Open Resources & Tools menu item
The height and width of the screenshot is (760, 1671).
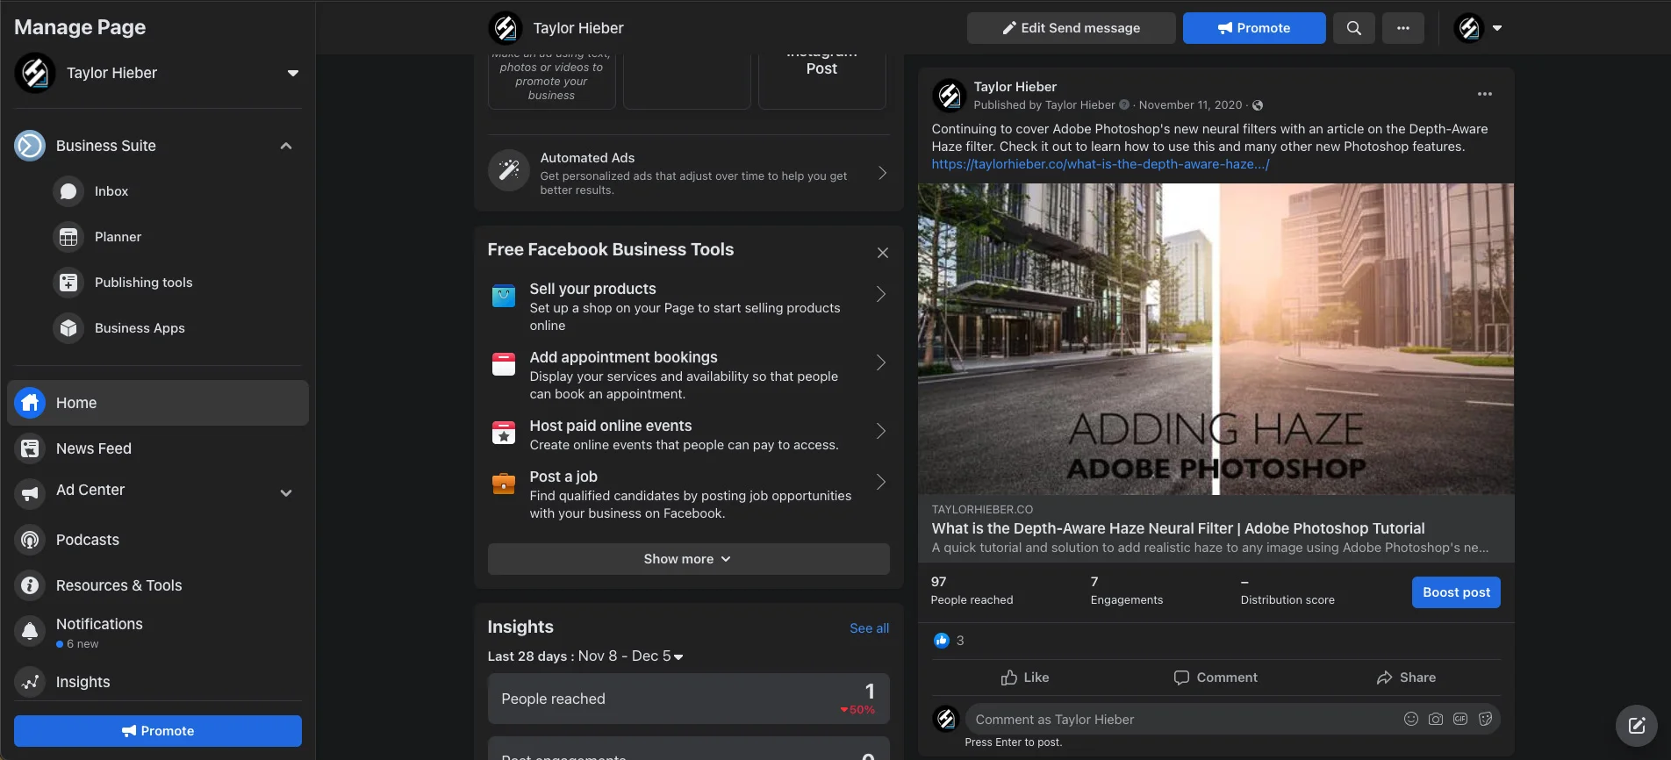click(x=158, y=585)
